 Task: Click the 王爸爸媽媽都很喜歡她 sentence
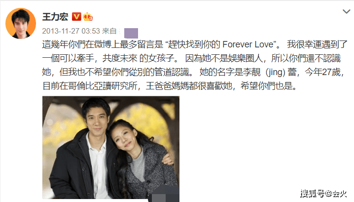click(189, 86)
